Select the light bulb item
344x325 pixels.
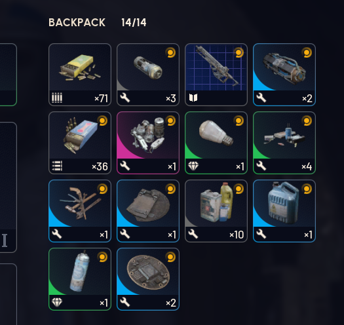point(216,143)
